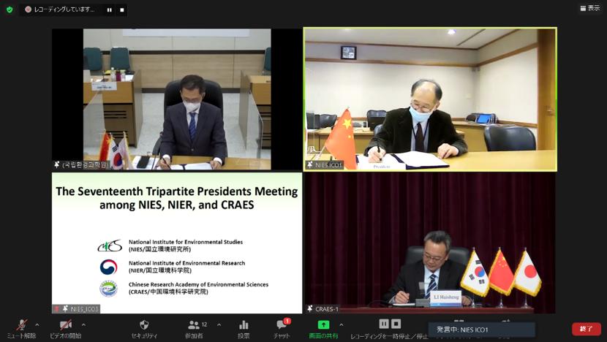This screenshot has height=342, width=607.
Task: Click the green encryption shield icon
Action: click(10, 9)
